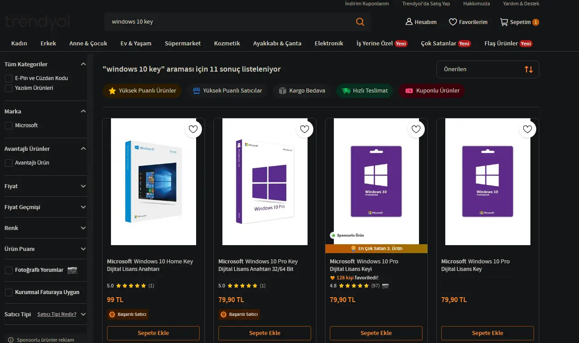Filter by Kargo Bedava
The width and height of the screenshot is (579, 343).
pos(302,91)
